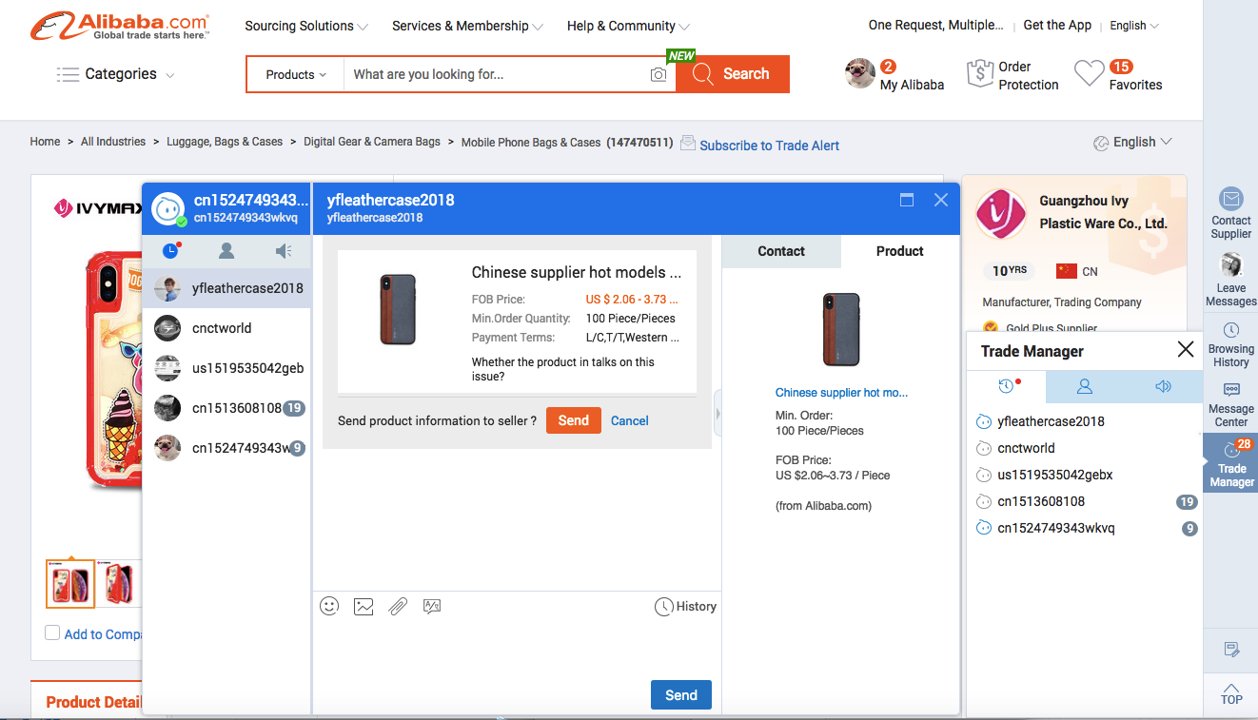The image size is (1258, 720).
Task: Open Categories dropdown
Action: (116, 74)
